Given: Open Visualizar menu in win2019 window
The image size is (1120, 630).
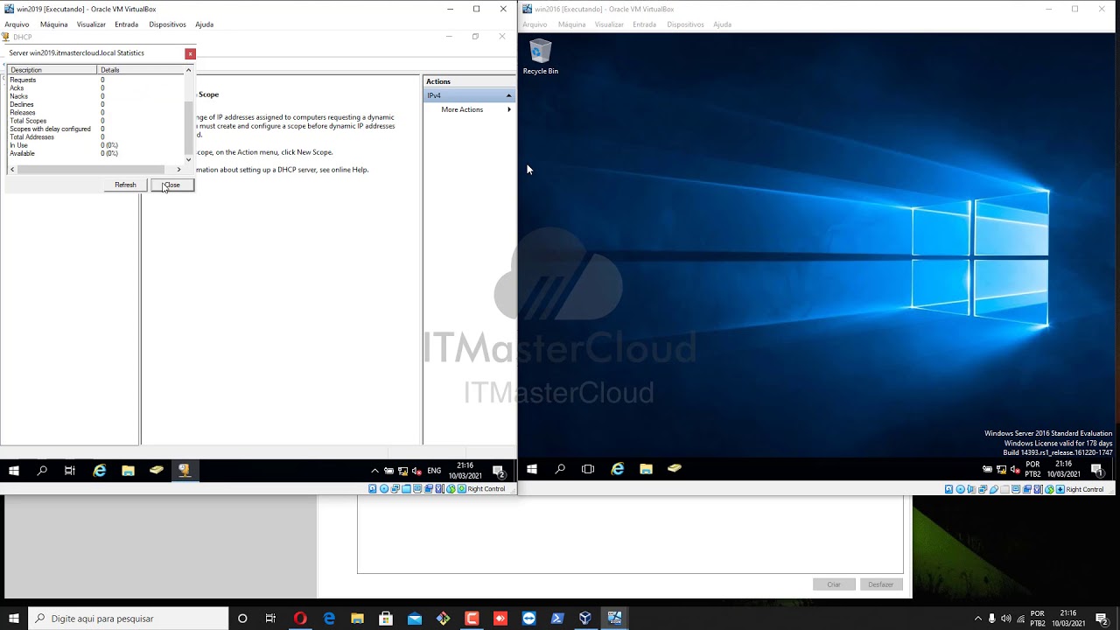Looking at the screenshot, I should (x=91, y=24).
